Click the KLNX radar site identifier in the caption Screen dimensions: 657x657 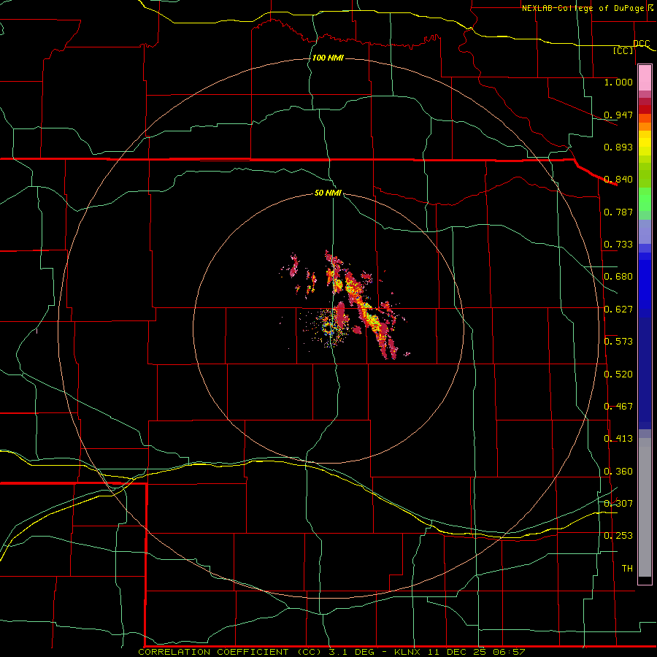pyautogui.click(x=409, y=652)
